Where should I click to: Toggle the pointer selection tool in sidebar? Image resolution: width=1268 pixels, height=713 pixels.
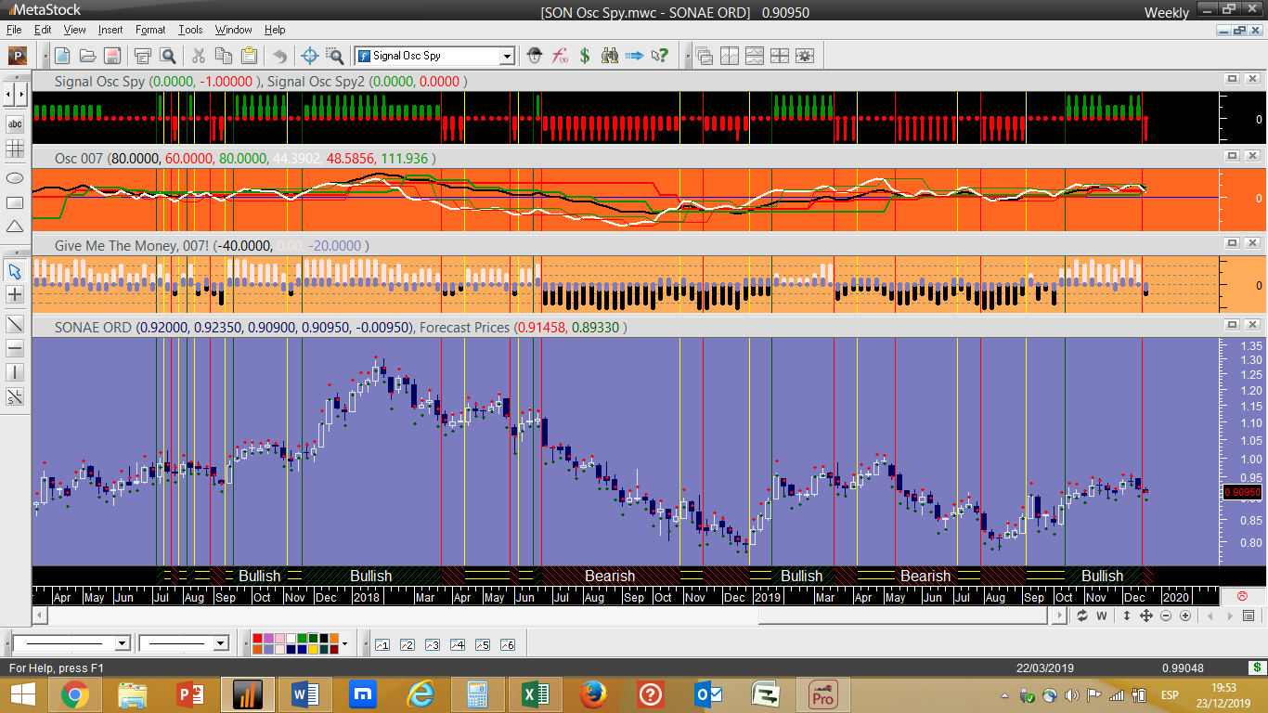[x=15, y=271]
